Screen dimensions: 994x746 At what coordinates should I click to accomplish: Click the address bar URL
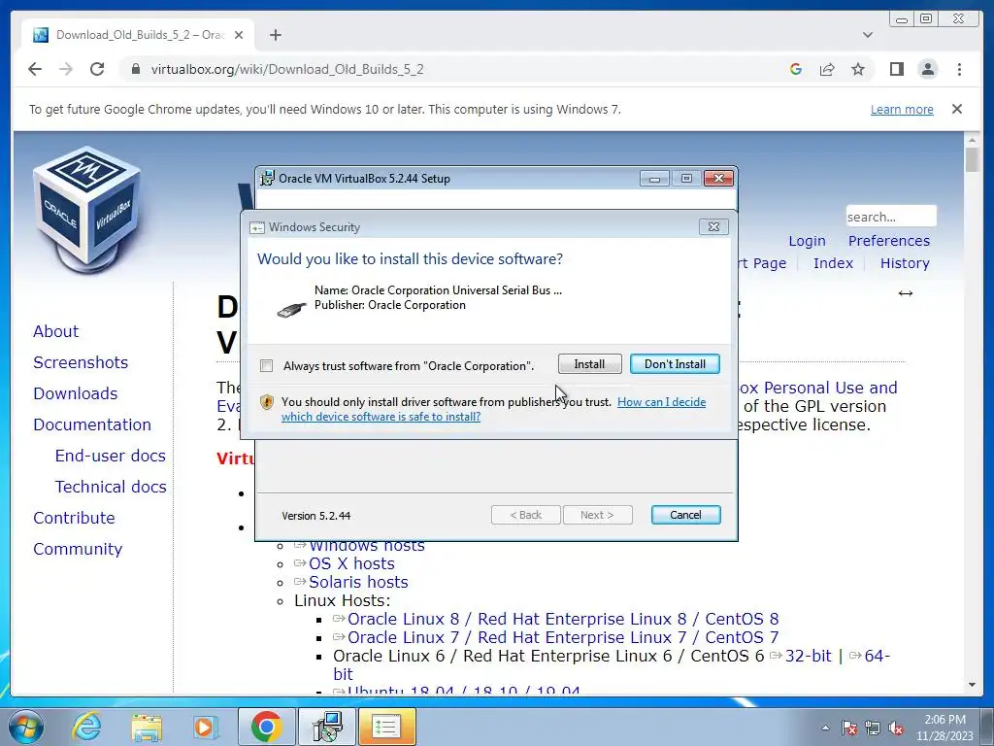287,69
